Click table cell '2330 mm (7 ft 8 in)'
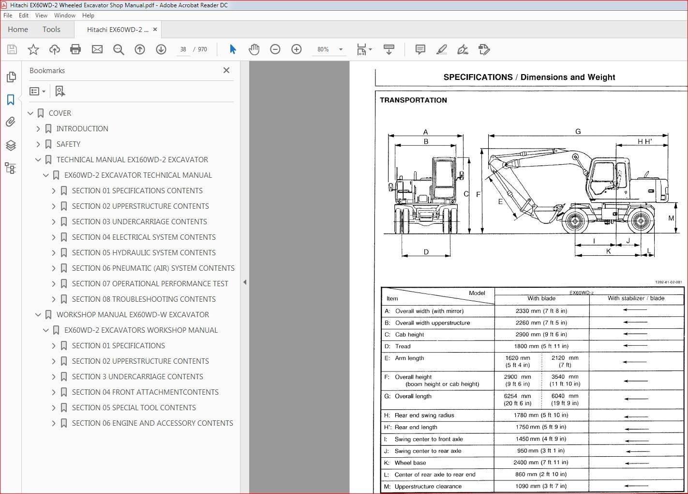Screen dimensions: 688x494 [541, 311]
